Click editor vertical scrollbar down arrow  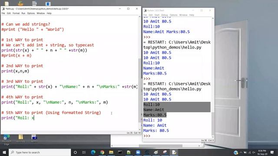139,130
